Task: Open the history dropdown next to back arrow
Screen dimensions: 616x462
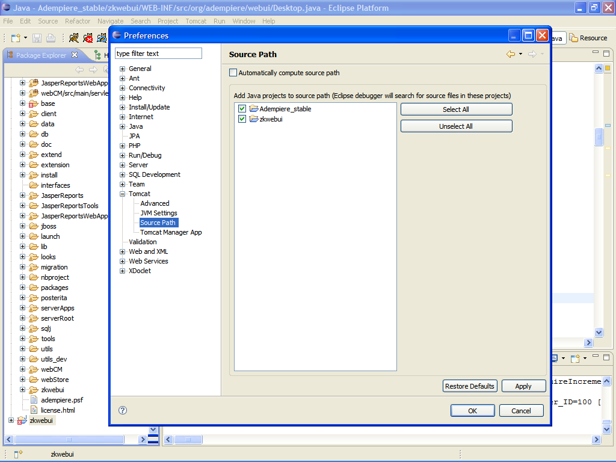Action: click(x=520, y=54)
